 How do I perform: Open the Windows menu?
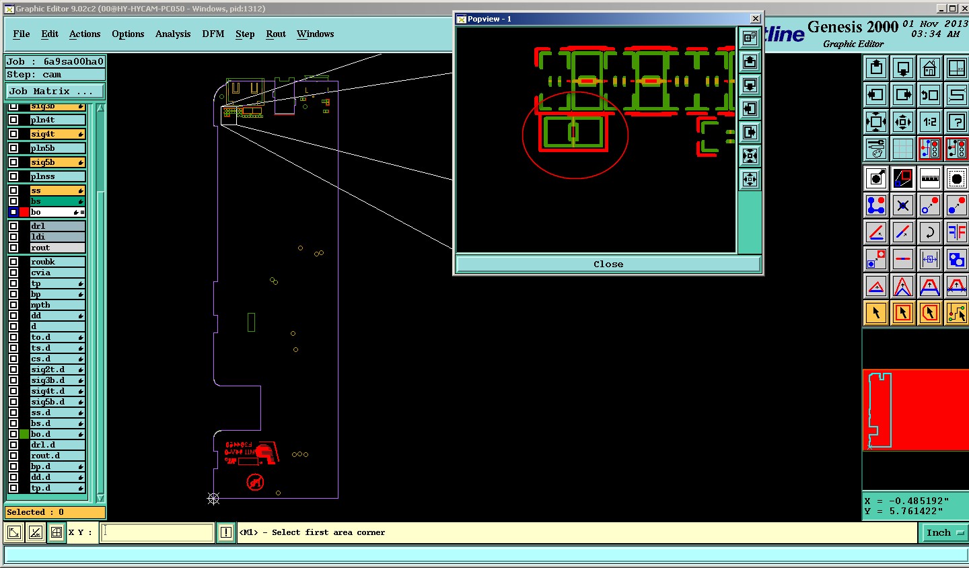(x=316, y=34)
